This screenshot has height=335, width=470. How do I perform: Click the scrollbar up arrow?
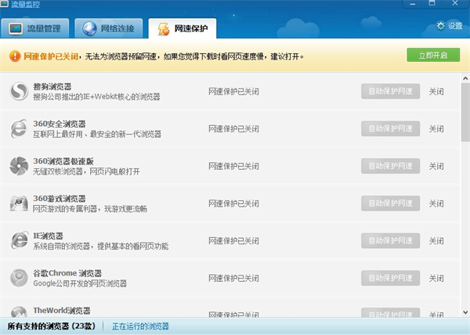pyautogui.click(x=465, y=78)
